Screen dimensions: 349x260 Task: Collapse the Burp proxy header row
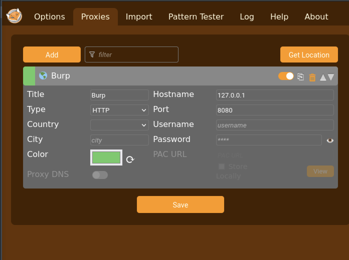tap(181, 76)
